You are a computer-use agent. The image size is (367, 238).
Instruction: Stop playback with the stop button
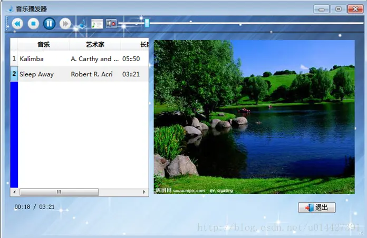(33, 24)
